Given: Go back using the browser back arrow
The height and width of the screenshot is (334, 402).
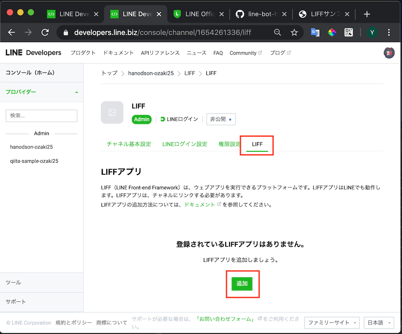Looking at the screenshot, I should (11, 33).
